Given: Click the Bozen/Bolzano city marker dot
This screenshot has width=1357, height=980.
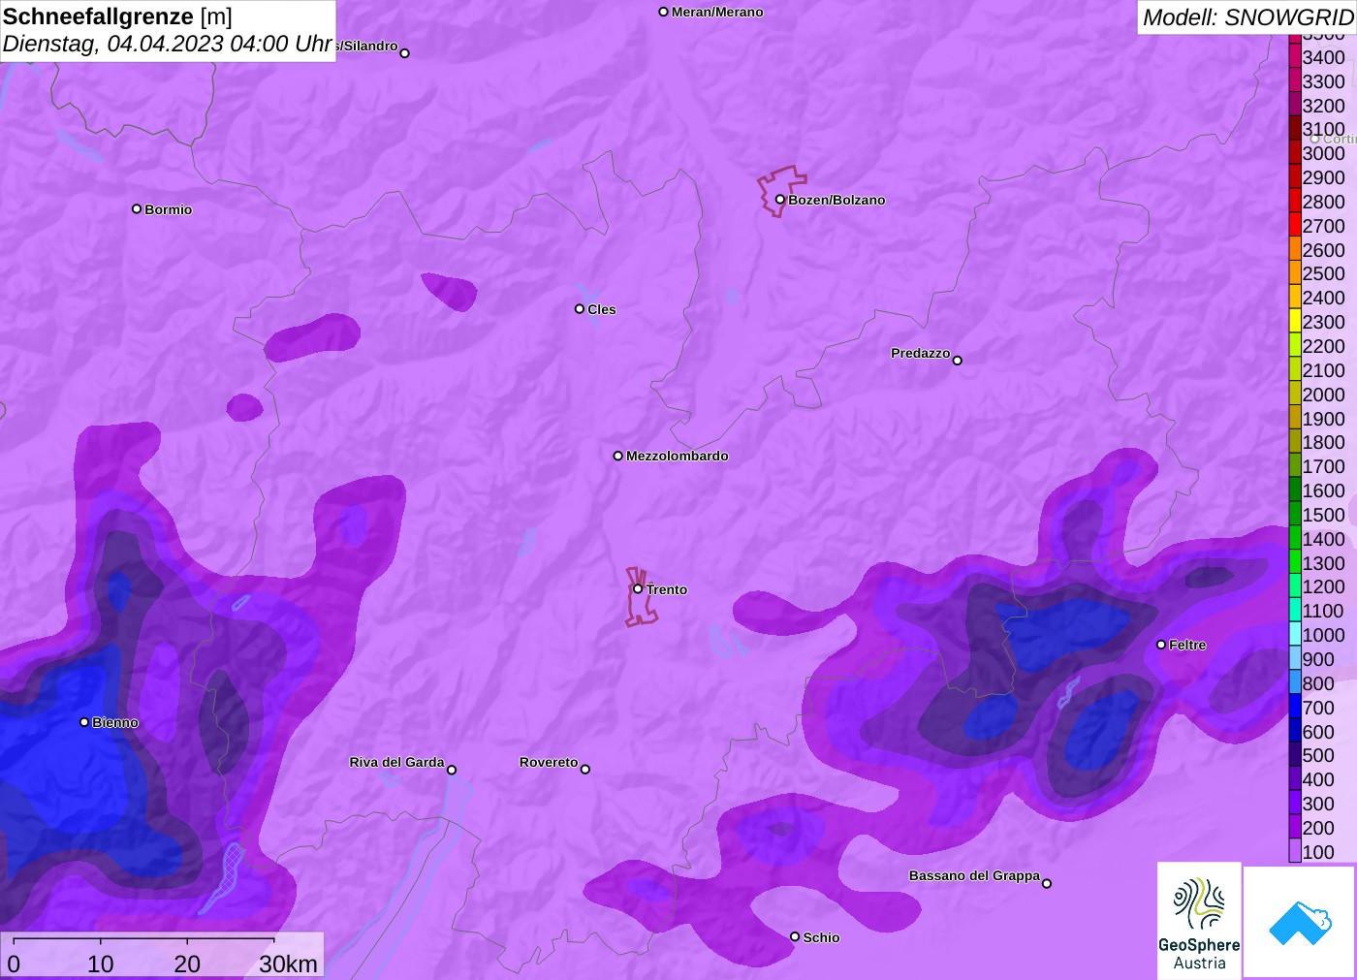Looking at the screenshot, I should [779, 200].
